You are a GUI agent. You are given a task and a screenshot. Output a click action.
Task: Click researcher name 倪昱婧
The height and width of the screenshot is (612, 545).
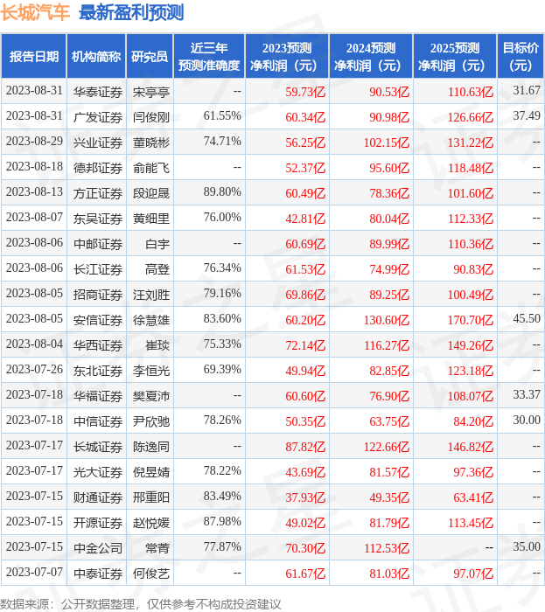tap(151, 472)
